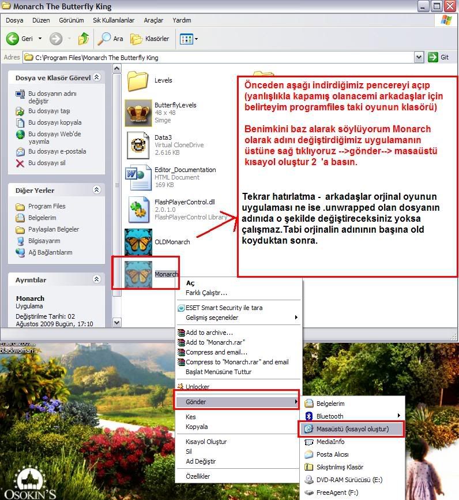
Task: Select the OLDMonarch butterfly icon
Action: tap(138, 242)
